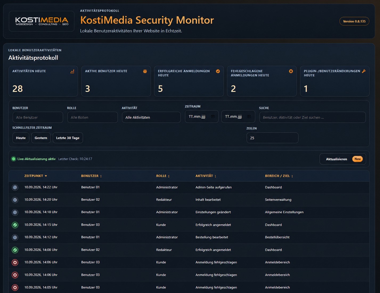Click the chart icon in Aktivitäten Heute card
This screenshot has width=380, height=293.
[x=72, y=71]
